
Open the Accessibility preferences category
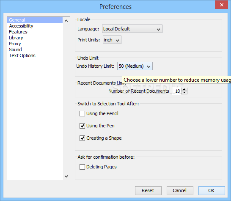point(21,26)
